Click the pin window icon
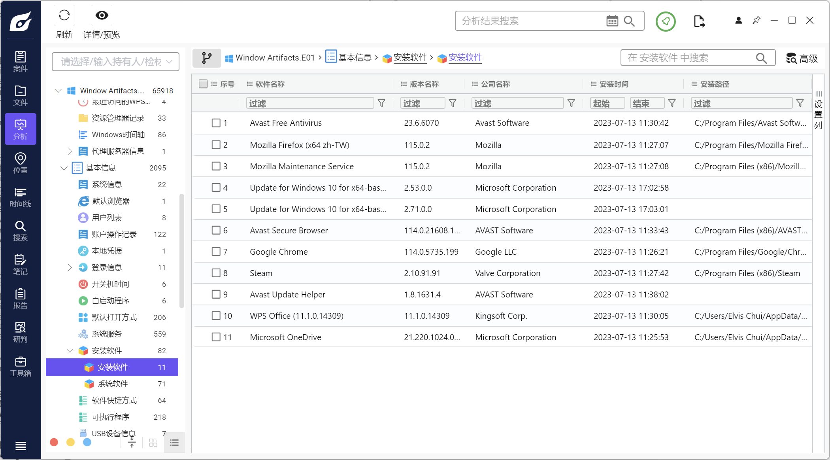 pyautogui.click(x=756, y=20)
